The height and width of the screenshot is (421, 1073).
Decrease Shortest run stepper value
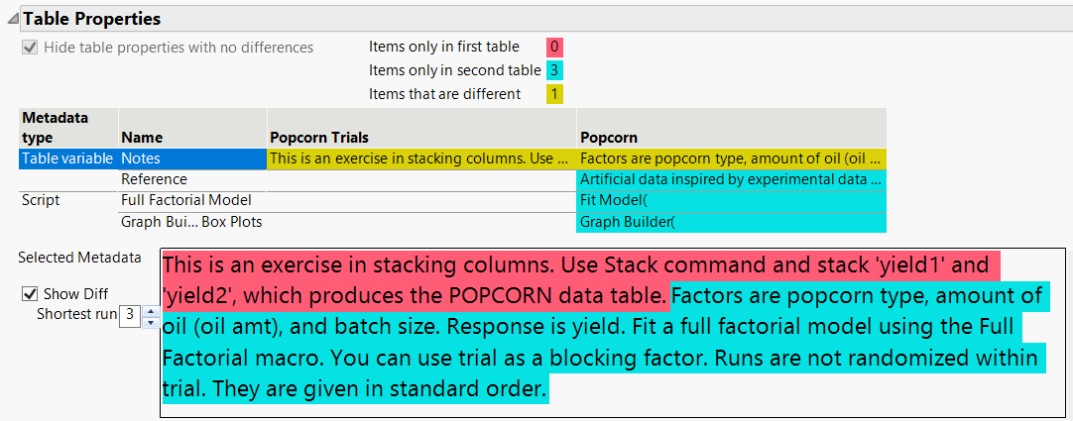pyautogui.click(x=150, y=322)
